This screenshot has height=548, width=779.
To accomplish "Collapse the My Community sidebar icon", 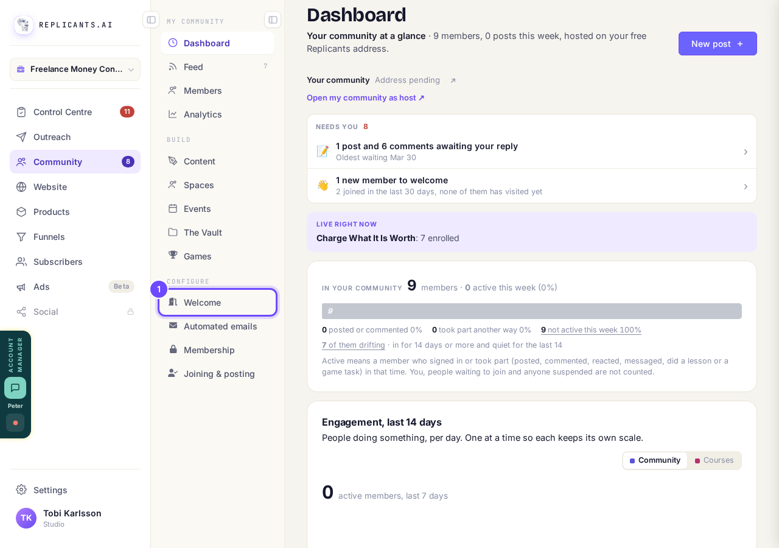I will pyautogui.click(x=273, y=19).
